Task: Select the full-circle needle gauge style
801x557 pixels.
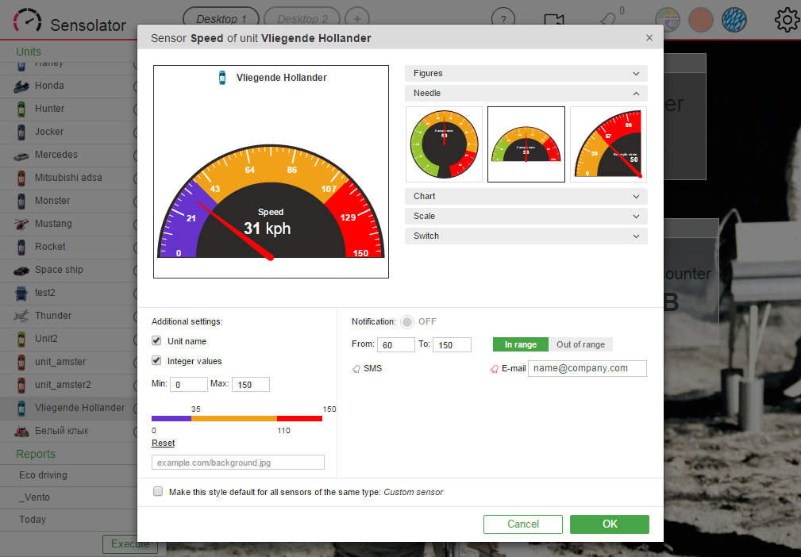Action: (x=444, y=144)
